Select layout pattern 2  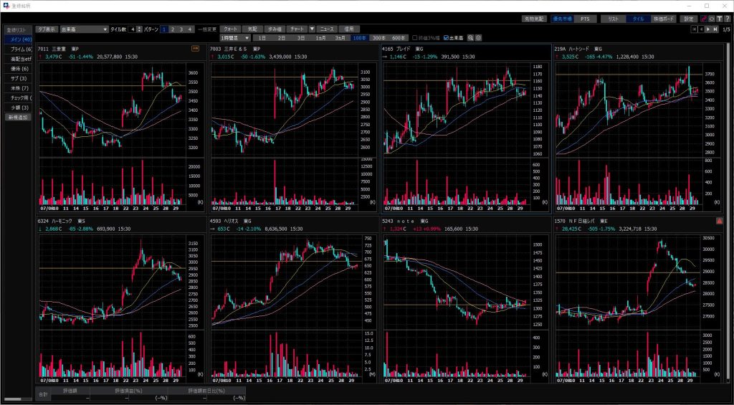pyautogui.click(x=173, y=29)
